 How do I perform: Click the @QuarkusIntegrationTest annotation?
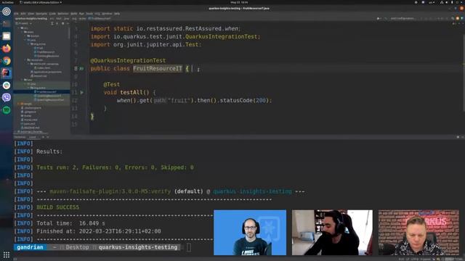[128, 60]
